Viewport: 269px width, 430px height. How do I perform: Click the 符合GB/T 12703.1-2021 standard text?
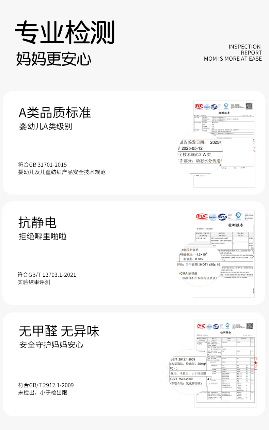(47, 275)
